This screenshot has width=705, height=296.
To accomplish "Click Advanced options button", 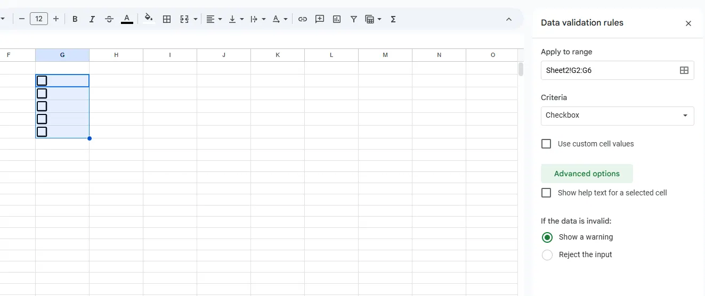I will [587, 174].
